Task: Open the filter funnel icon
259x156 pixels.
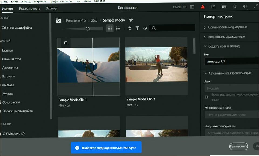Action: [137, 28]
